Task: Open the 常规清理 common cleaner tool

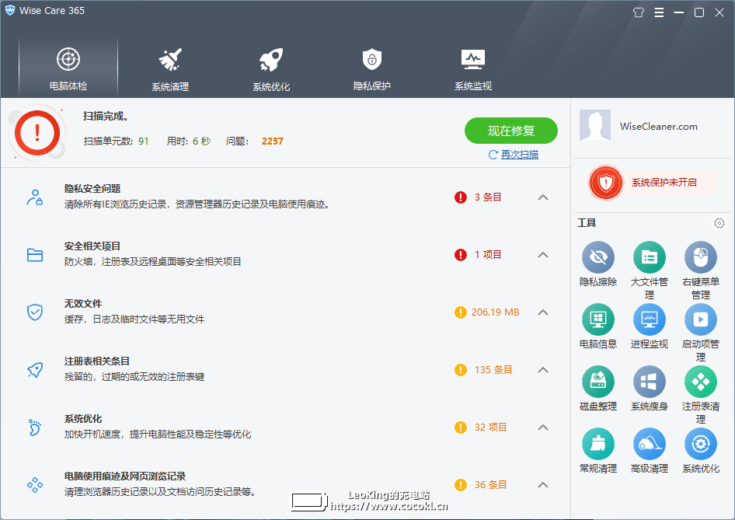Action: coord(597,444)
